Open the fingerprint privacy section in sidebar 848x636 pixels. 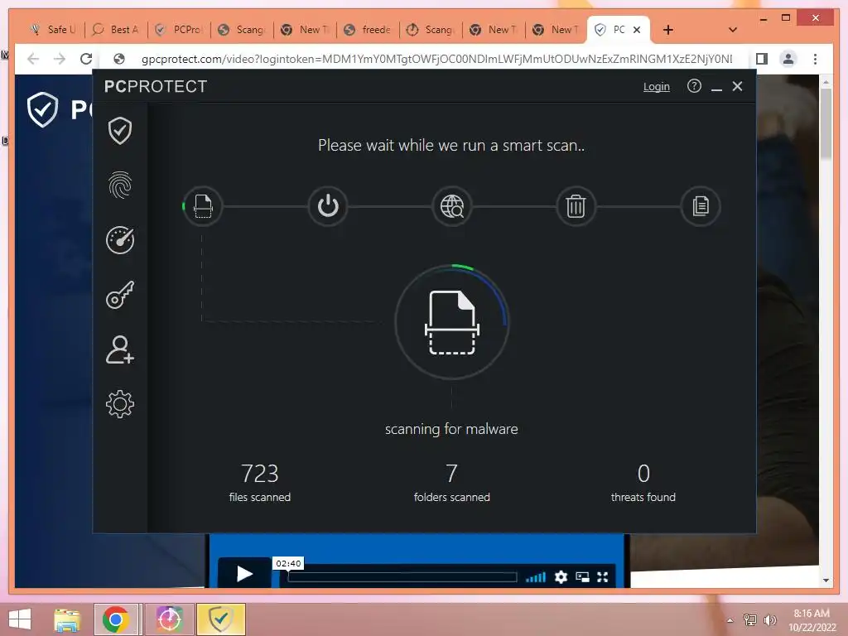point(119,185)
